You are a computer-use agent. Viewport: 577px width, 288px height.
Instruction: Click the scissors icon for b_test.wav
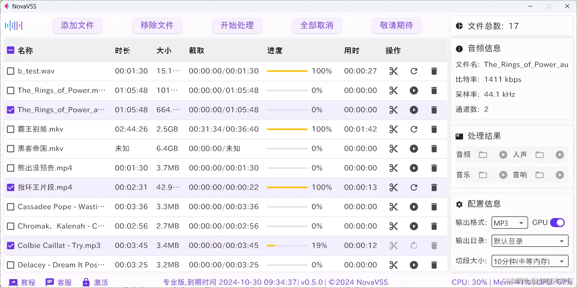(x=393, y=71)
